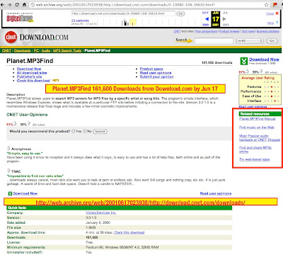Screen dimensions: 283x255
Task: Click Clock this download in Quick facts
Action: [129, 232]
